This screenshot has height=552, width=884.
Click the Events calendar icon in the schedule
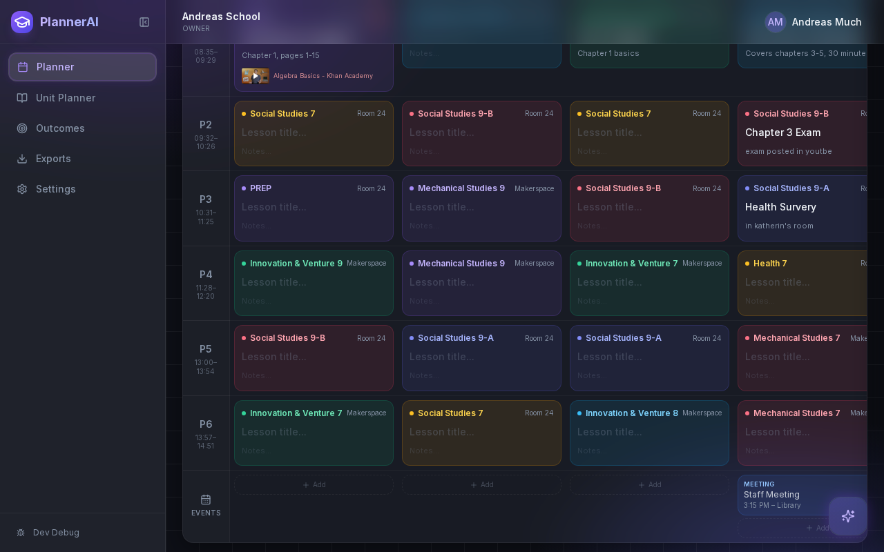pyautogui.click(x=206, y=500)
